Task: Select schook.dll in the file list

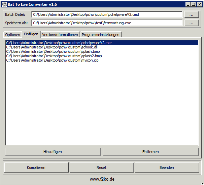Action: click(52, 47)
